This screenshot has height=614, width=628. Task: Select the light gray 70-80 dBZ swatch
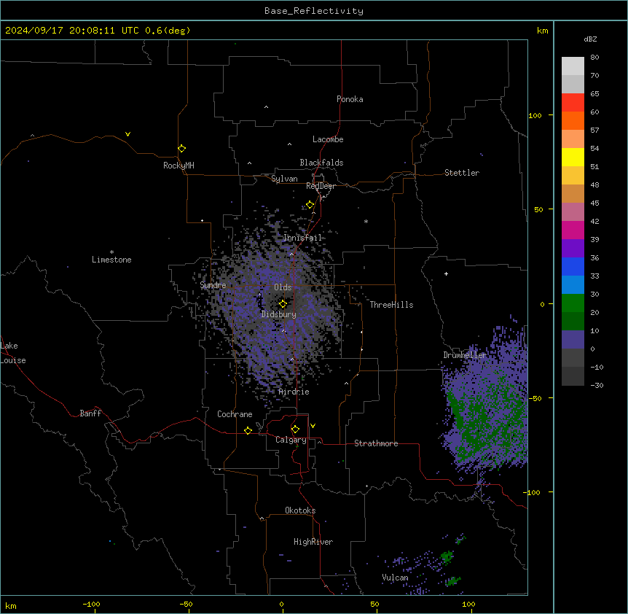click(x=573, y=66)
